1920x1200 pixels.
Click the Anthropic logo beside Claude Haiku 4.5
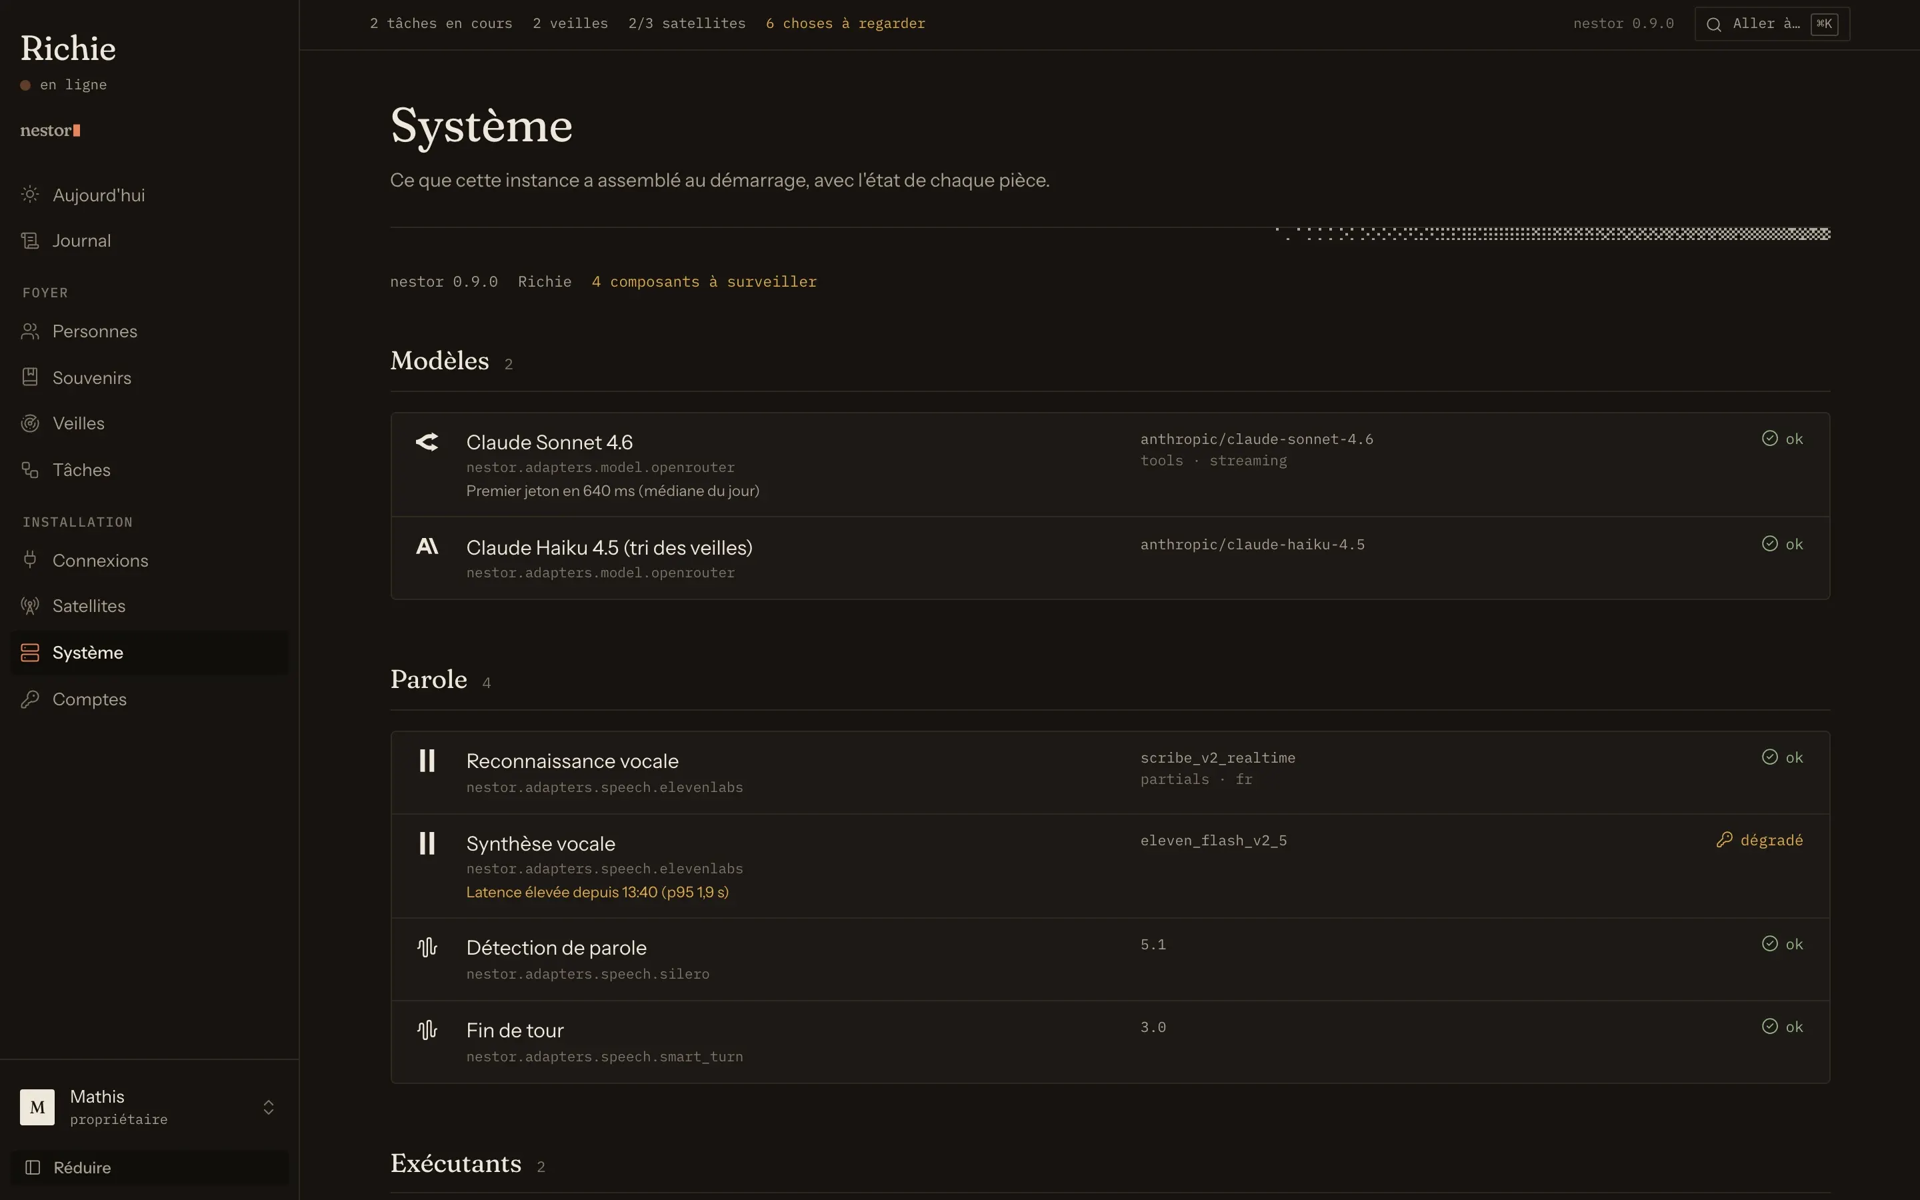tap(427, 546)
